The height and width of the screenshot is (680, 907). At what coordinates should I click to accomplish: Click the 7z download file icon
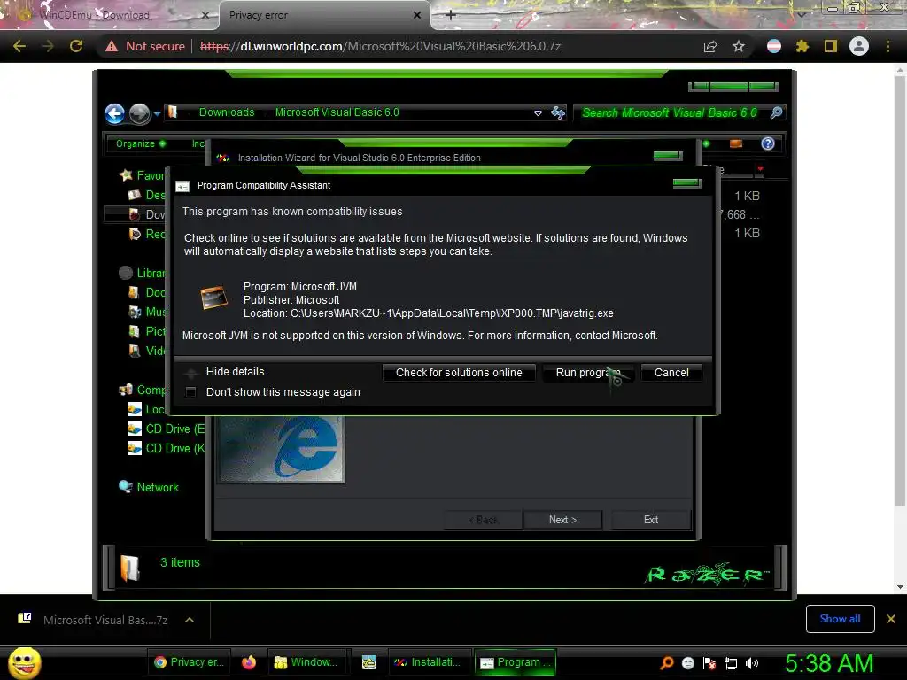pyautogui.click(x=24, y=619)
